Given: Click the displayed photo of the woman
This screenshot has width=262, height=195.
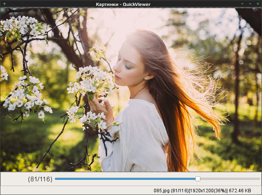Looking at the screenshot, I should point(131,90).
